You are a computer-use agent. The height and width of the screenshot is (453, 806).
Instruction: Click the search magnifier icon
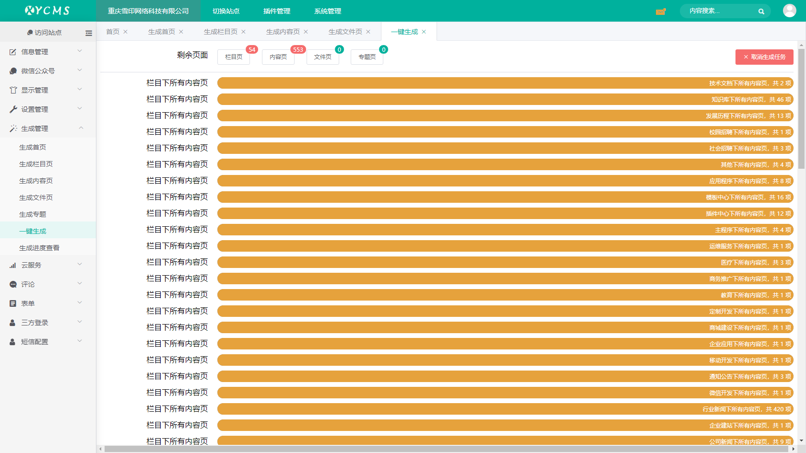pyautogui.click(x=761, y=12)
